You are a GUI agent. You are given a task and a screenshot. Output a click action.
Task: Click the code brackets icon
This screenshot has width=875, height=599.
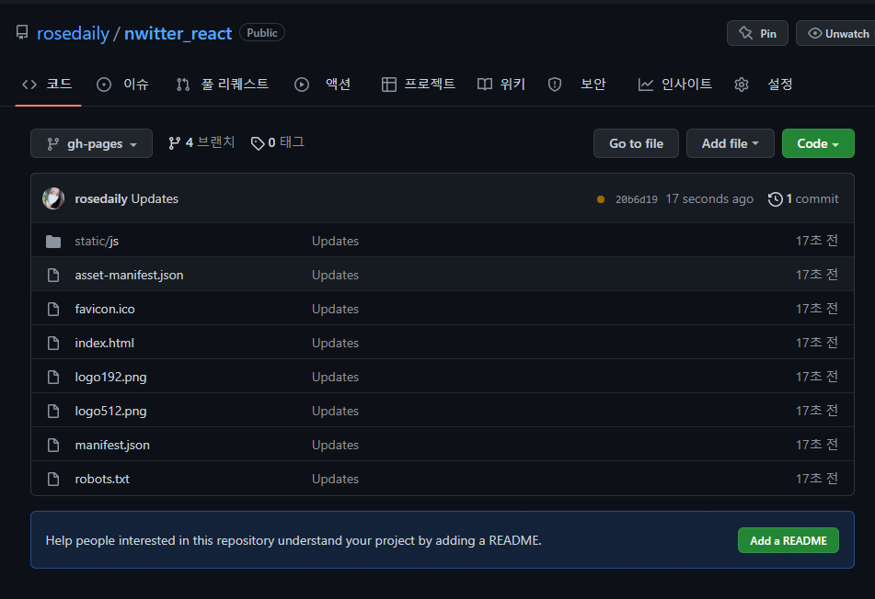pos(29,85)
